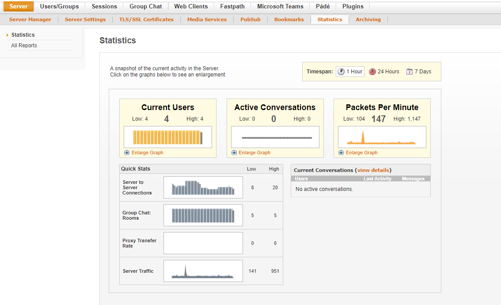Open the Sessions tab
The image size is (501, 305).
[104, 6]
